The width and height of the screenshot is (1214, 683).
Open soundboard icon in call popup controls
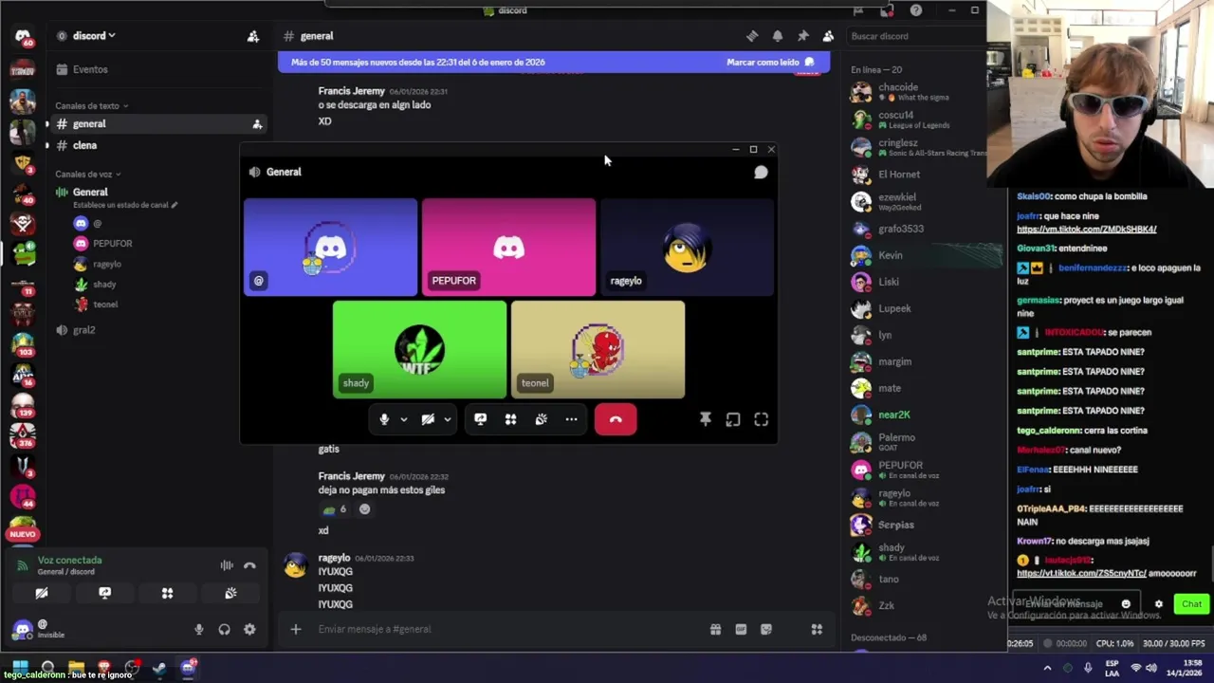[541, 419]
